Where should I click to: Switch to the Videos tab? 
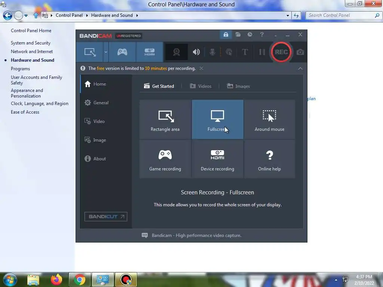coord(200,86)
